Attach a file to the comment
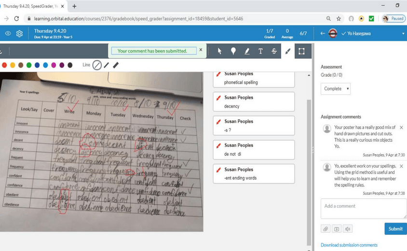Viewport: 407px width, 251px height. [x=326, y=229]
